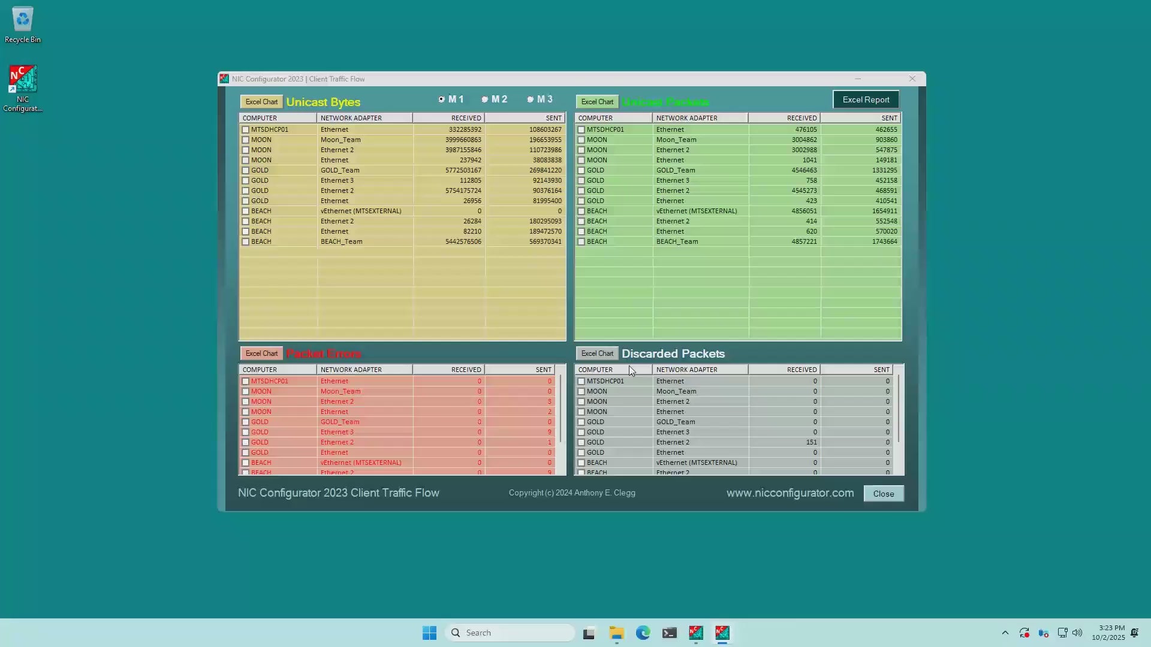This screenshot has width=1151, height=647.
Task: Check the MTSDHCP01 row in Packet Errors
Action: pos(245,381)
